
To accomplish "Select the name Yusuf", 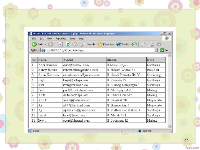I will pos(42,100).
